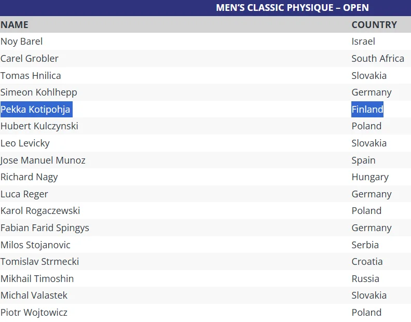Screen dimensions: 411x322
Task: Click the NAME column header
Action: 15,24
